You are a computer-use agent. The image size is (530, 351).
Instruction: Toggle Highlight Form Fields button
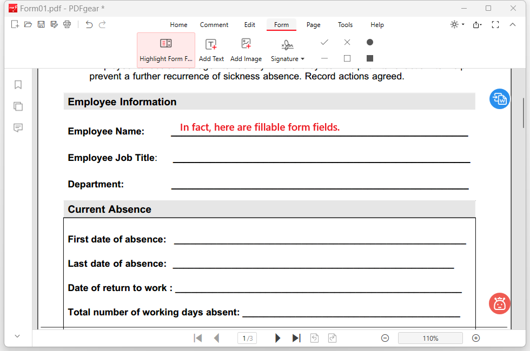tap(166, 50)
